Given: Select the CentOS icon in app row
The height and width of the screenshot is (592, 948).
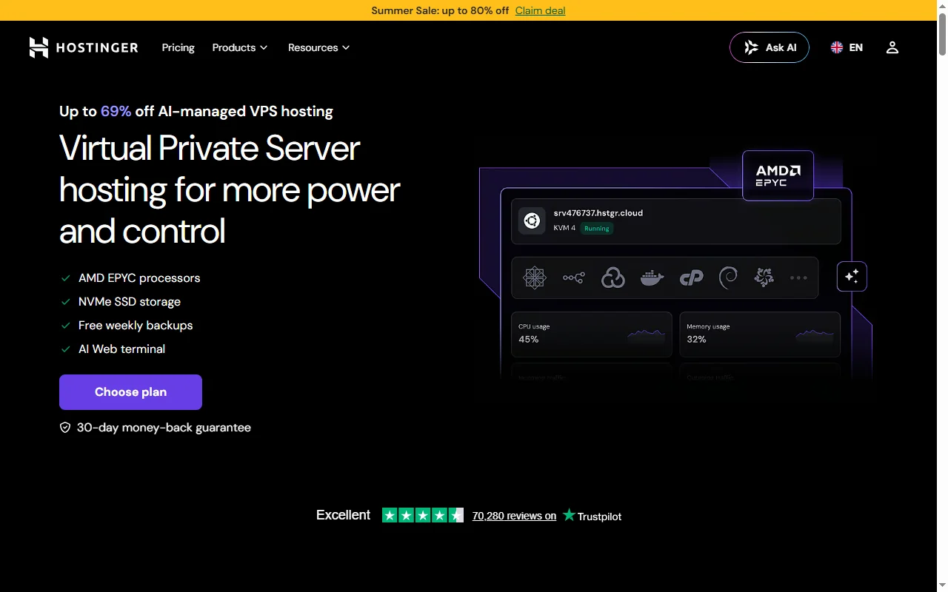Looking at the screenshot, I should pos(534,277).
